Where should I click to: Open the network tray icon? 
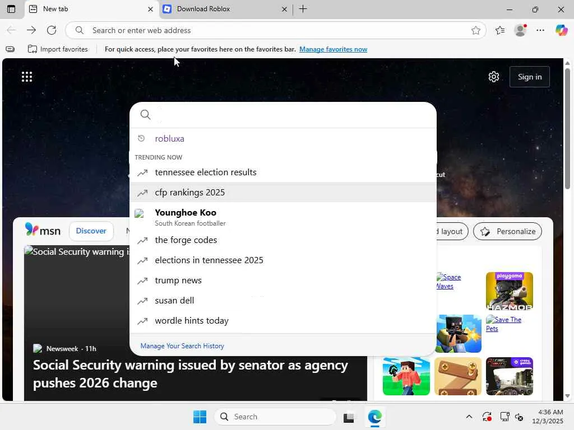point(505,417)
